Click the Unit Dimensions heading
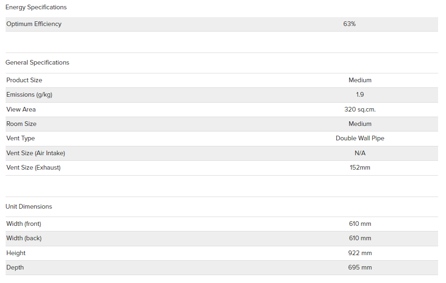This screenshot has height=283, width=446. [x=29, y=207]
